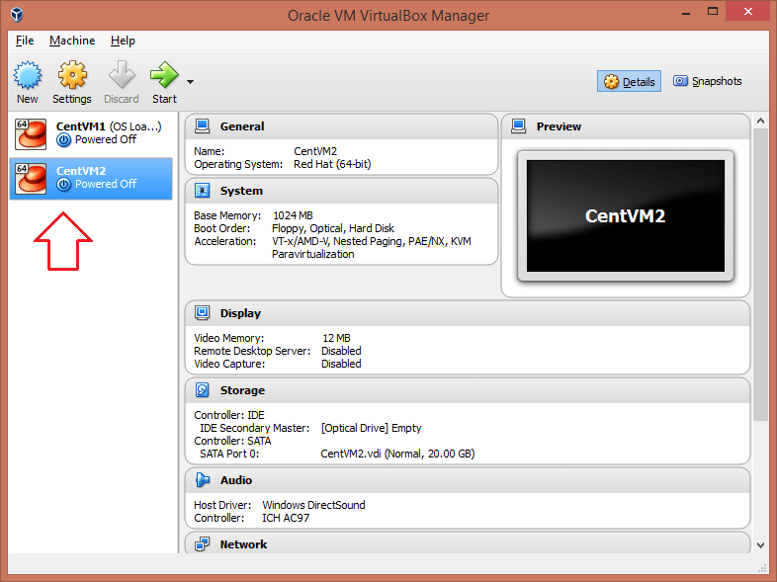The width and height of the screenshot is (777, 582).
Task: Toggle the Snapshots view button
Action: (707, 82)
